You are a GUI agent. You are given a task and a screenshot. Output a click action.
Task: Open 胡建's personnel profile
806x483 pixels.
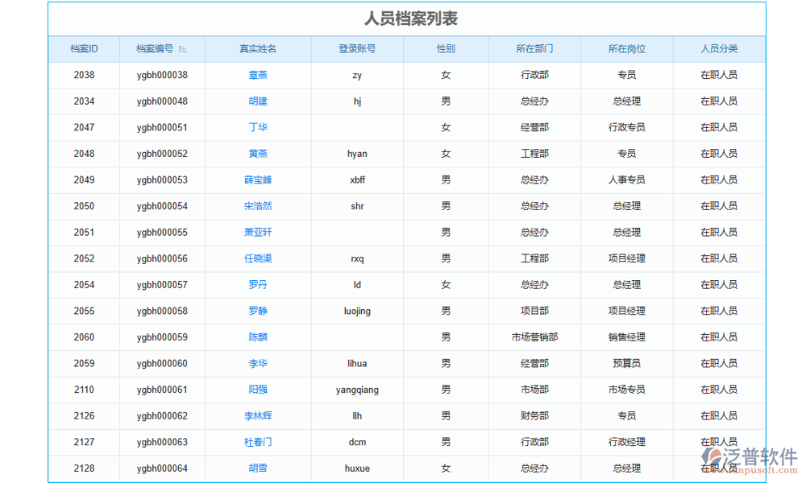coord(258,101)
